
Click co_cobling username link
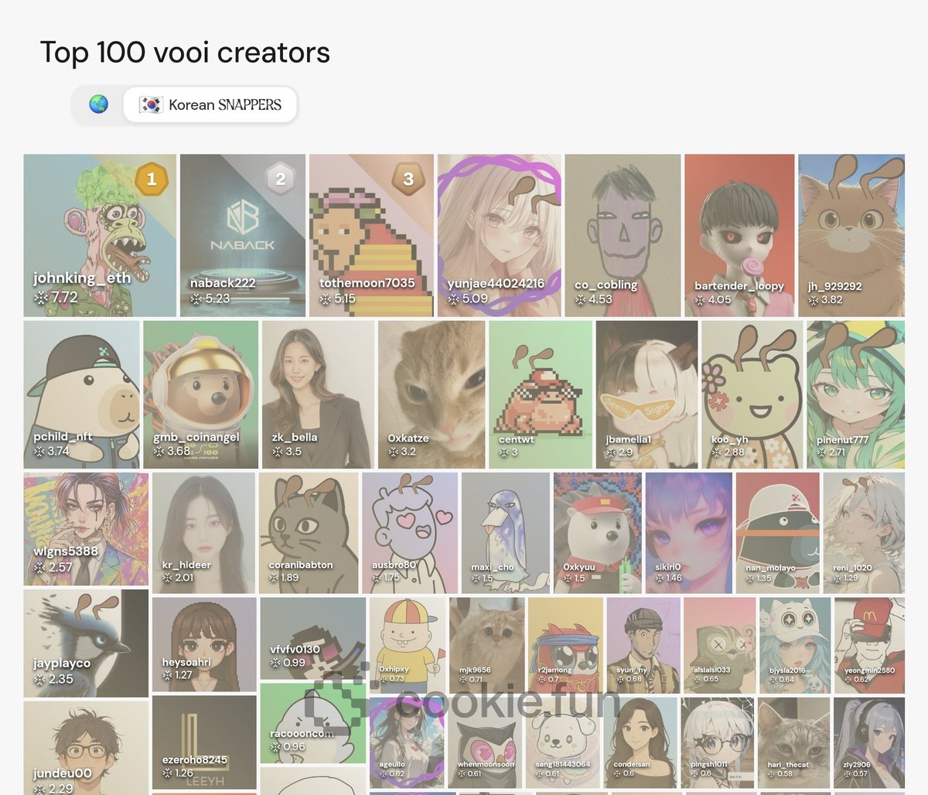point(606,285)
